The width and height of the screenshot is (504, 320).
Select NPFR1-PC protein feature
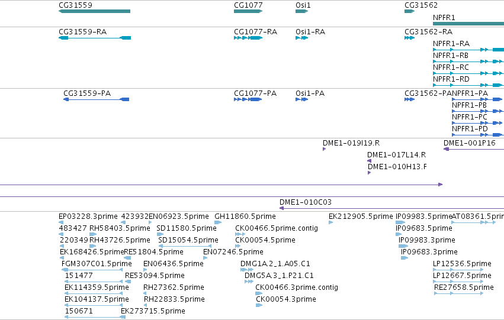[477, 123]
